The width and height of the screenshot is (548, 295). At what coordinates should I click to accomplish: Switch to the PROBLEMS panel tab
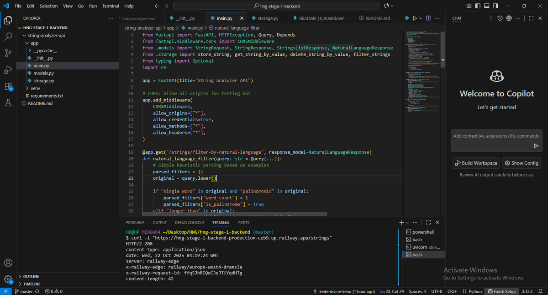pos(135,223)
